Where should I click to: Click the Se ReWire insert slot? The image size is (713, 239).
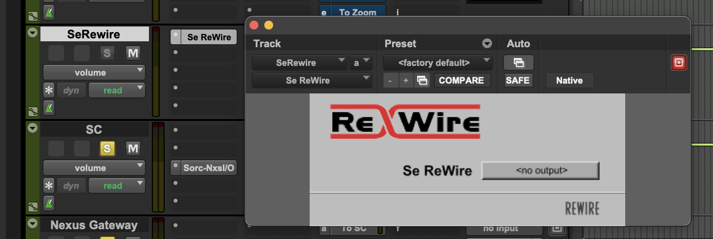click(x=209, y=37)
